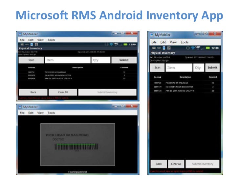
Task: Tap Wi-Fi status icon in landscape screen
Action: [x=111, y=45]
